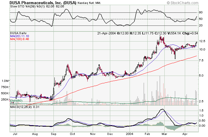The image size is (208, 137).
Task: Click the StockCharts.com copyright label
Action: pos(182,3)
